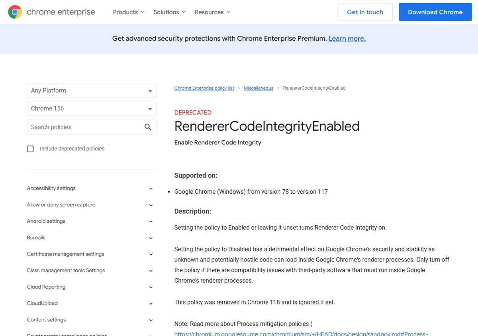Click the search magnifier icon

148,127
